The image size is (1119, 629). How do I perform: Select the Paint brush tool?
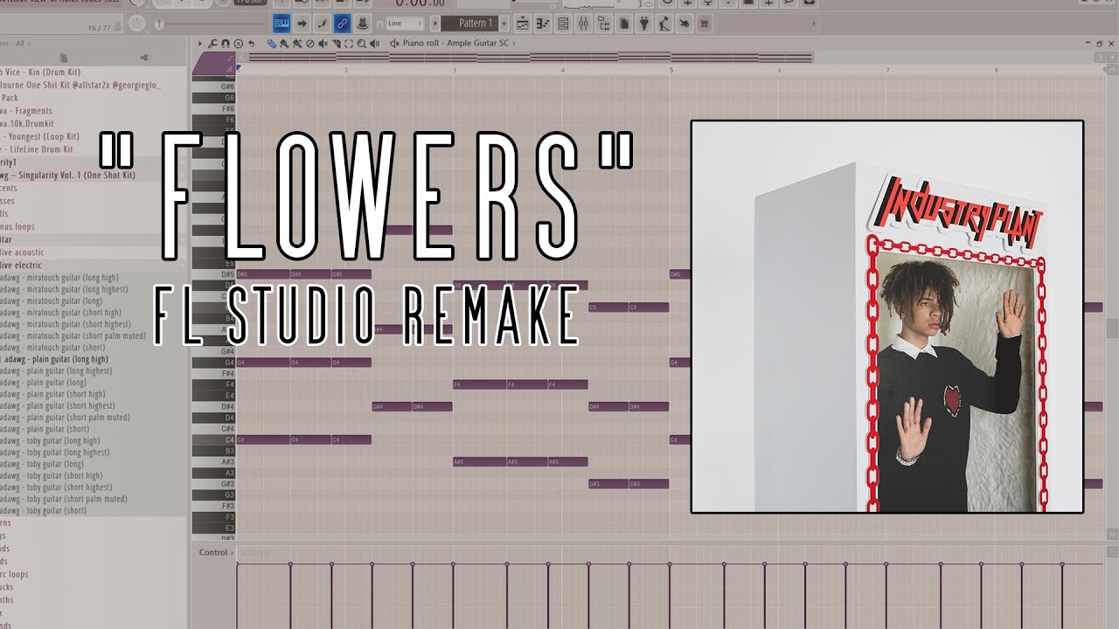pyautogui.click(x=284, y=43)
